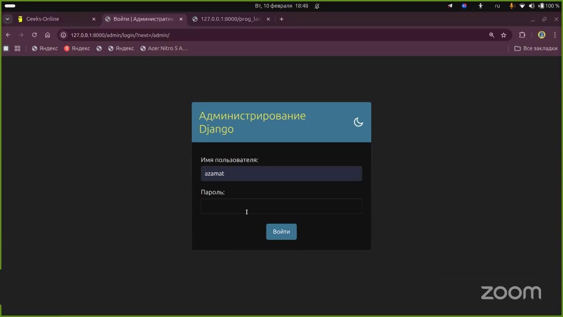
Task: Switch to the 127.0.0.1:8000/prog_lan tab
Action: click(231, 19)
